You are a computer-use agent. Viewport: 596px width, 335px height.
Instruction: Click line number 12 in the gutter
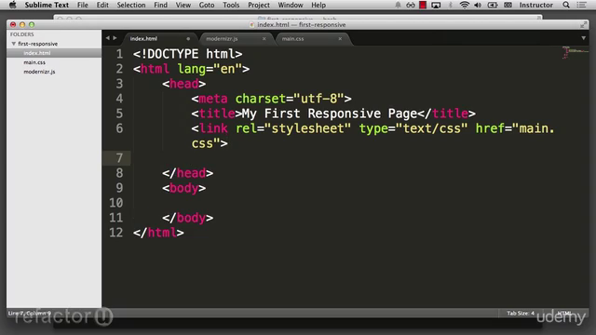(115, 233)
